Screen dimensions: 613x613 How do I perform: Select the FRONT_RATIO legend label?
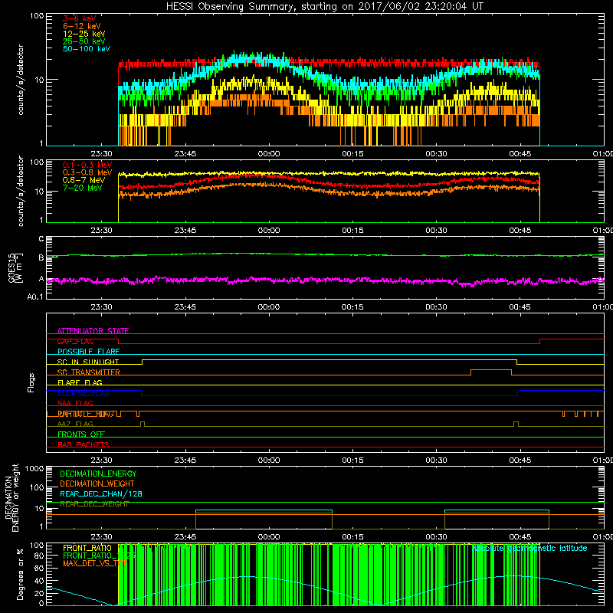pyautogui.click(x=87, y=548)
